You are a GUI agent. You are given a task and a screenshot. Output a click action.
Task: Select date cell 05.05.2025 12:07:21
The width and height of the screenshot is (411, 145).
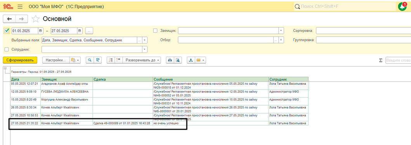[x=26, y=86]
